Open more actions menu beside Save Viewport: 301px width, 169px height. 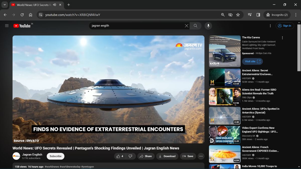pyautogui.click(x=201, y=156)
